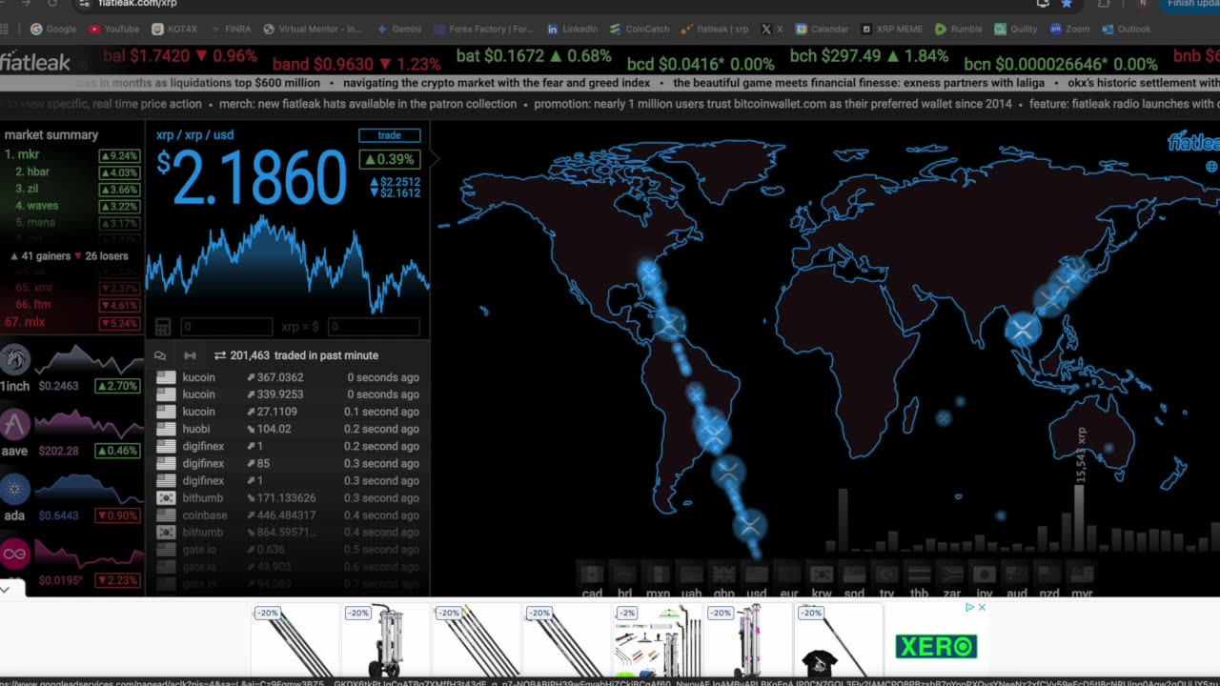The image size is (1220, 686).
Task: Open the chat bubbles icon
Action: (160, 355)
